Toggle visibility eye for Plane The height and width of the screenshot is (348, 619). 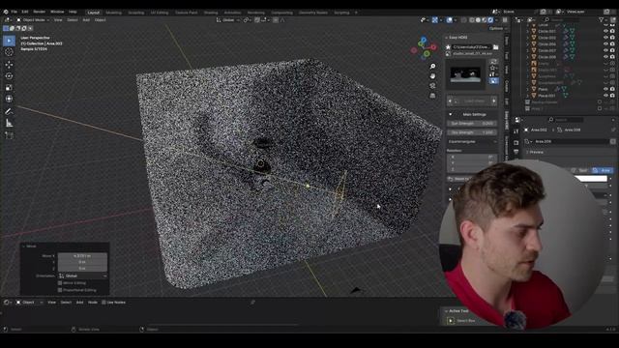pos(605,89)
